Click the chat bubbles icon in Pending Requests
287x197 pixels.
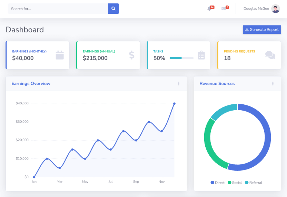(270, 55)
